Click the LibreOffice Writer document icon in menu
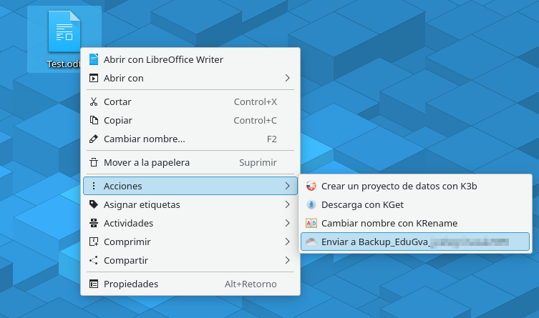 (93, 59)
